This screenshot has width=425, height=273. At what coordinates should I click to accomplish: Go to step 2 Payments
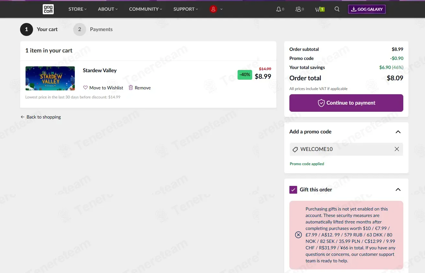[x=93, y=29]
